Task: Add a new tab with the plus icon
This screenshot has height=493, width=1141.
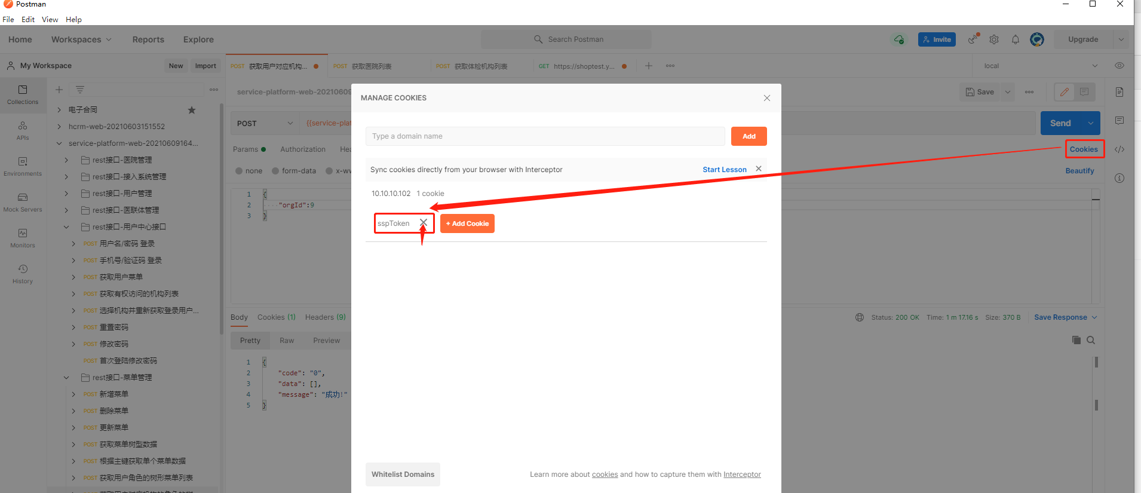Action: click(x=649, y=66)
